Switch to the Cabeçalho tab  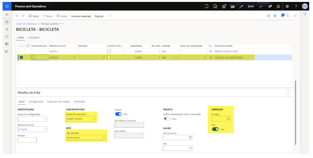[33, 37]
